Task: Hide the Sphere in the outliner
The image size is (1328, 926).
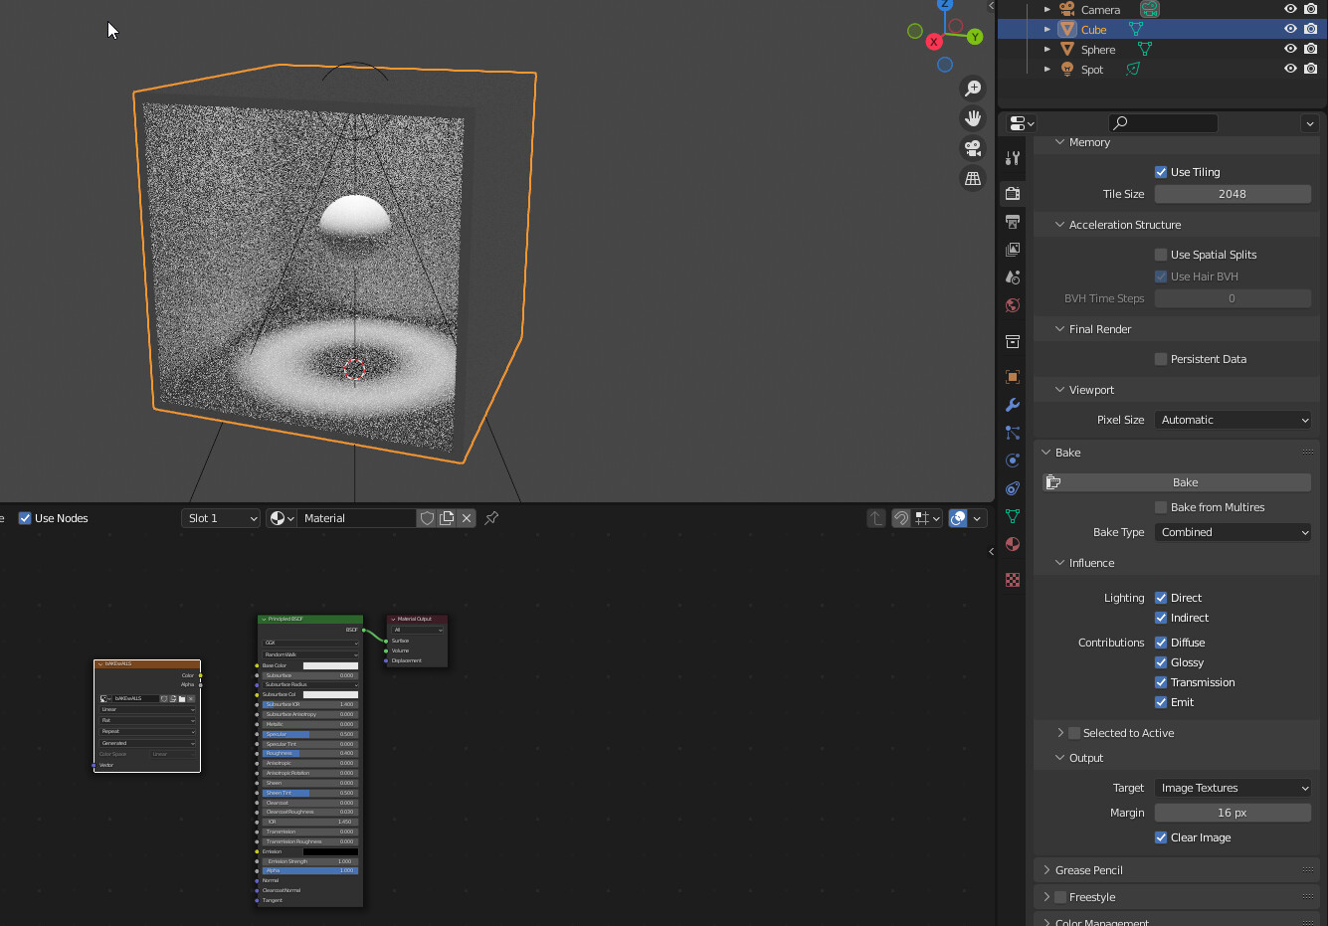Action: [1289, 49]
